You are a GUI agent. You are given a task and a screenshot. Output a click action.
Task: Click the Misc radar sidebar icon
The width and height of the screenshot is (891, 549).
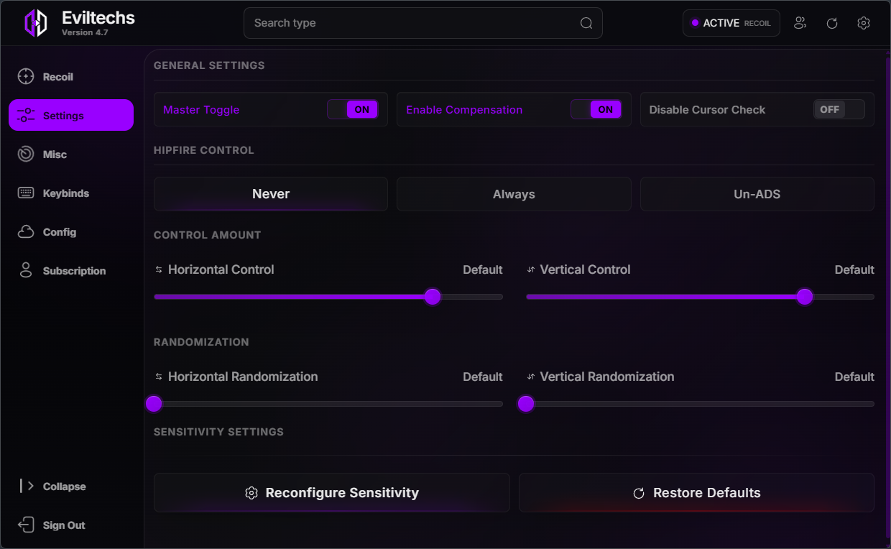coord(26,154)
